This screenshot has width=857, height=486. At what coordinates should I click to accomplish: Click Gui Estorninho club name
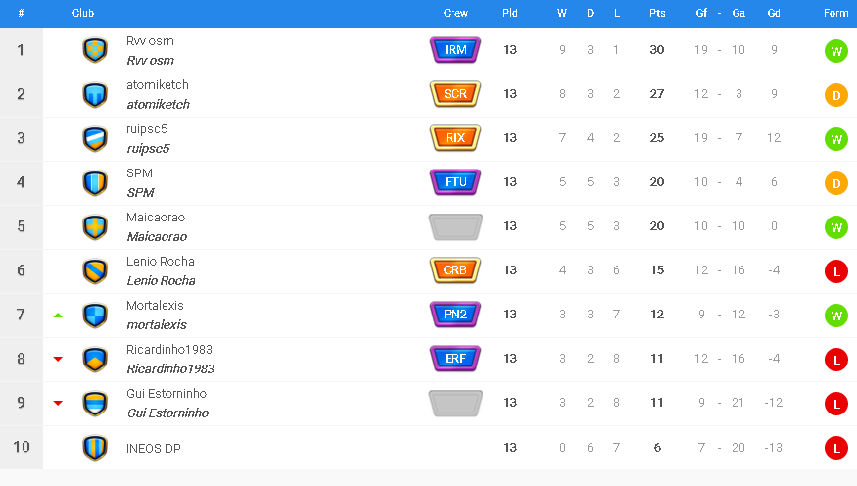167,394
